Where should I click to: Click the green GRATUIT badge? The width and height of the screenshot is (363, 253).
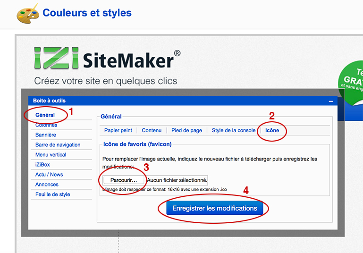pos(351,82)
